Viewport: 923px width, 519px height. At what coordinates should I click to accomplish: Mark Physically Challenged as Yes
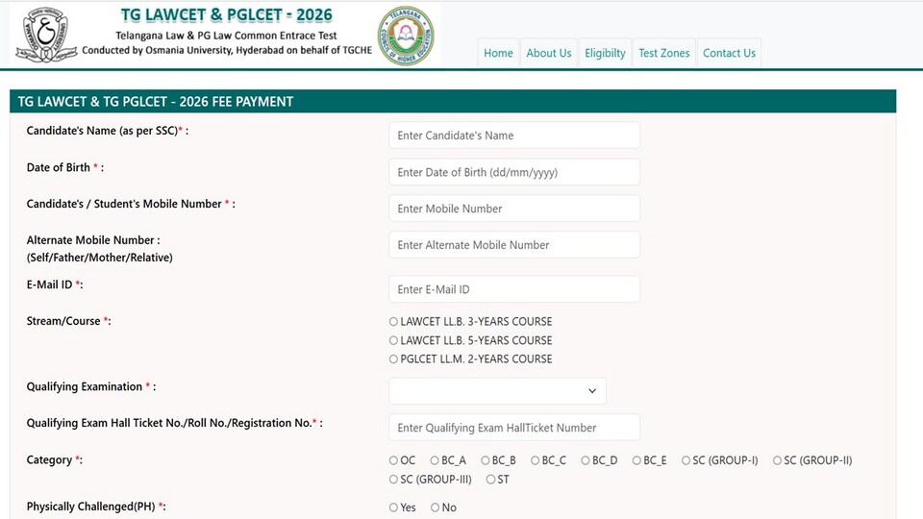393,507
